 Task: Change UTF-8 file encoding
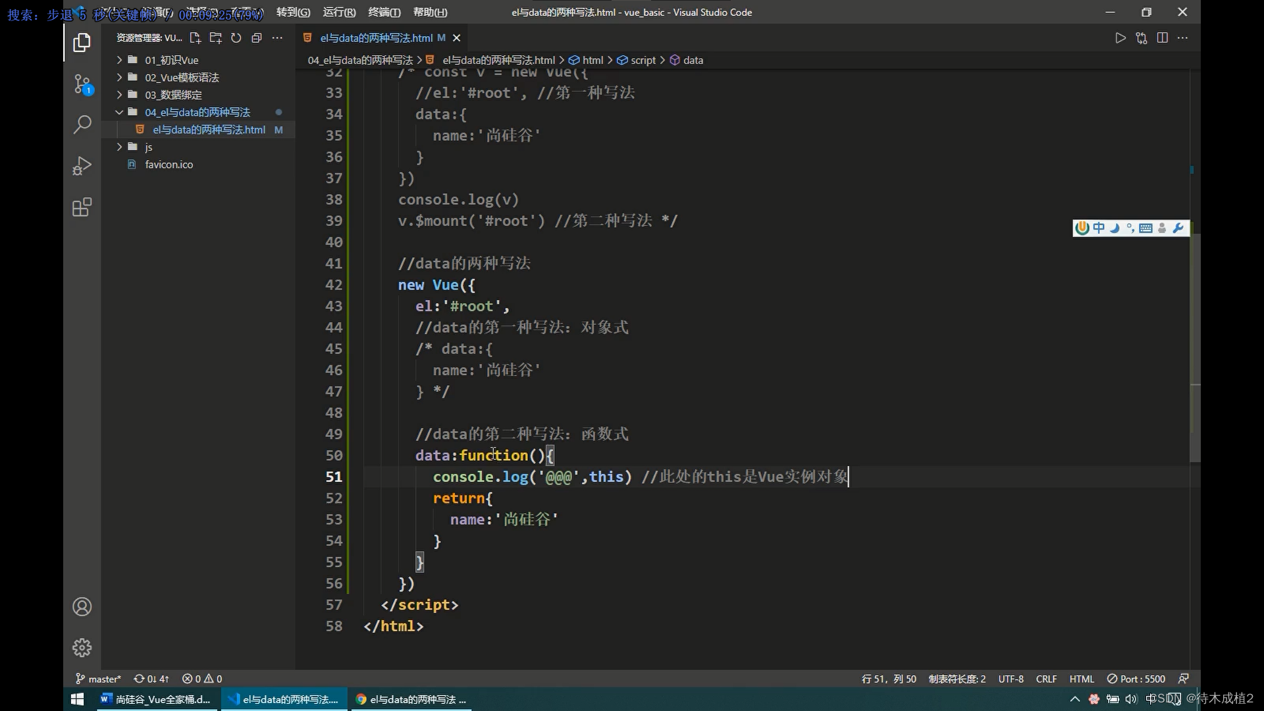point(1011,679)
